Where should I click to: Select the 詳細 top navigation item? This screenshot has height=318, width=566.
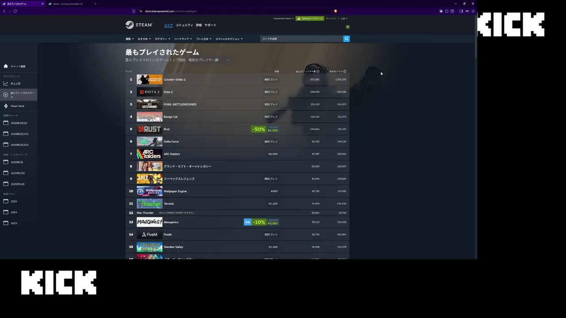(x=199, y=25)
